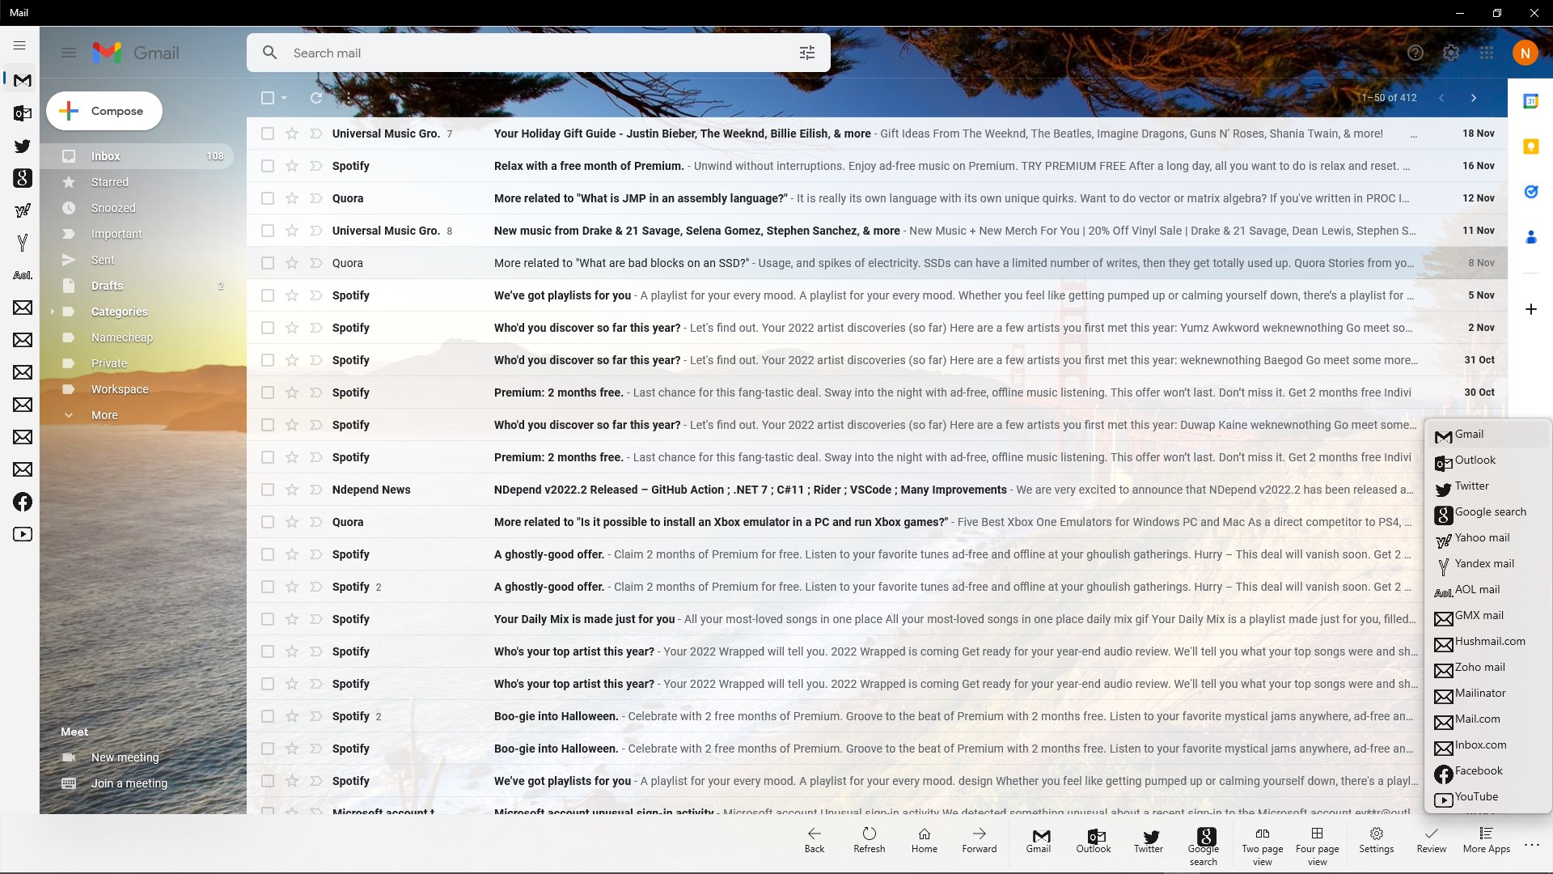The width and height of the screenshot is (1553, 874).
Task: Select all conversations with the top checkbox
Action: click(268, 97)
